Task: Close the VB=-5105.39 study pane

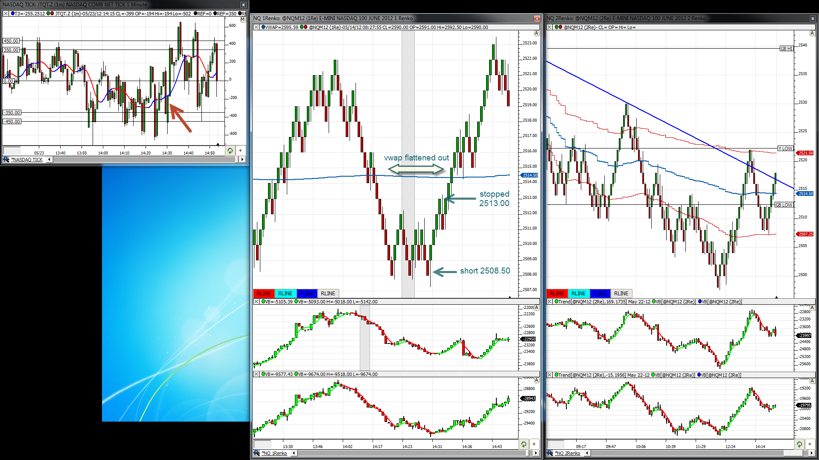Action: click(256, 302)
